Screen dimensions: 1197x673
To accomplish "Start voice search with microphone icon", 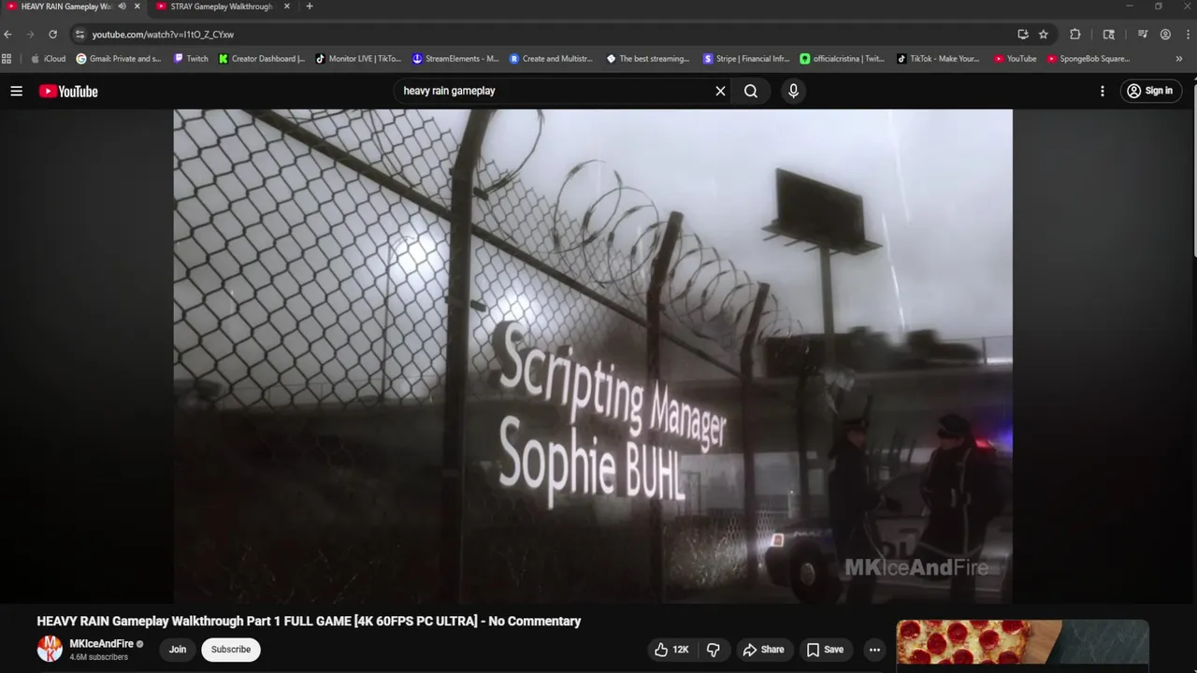I will tap(793, 91).
